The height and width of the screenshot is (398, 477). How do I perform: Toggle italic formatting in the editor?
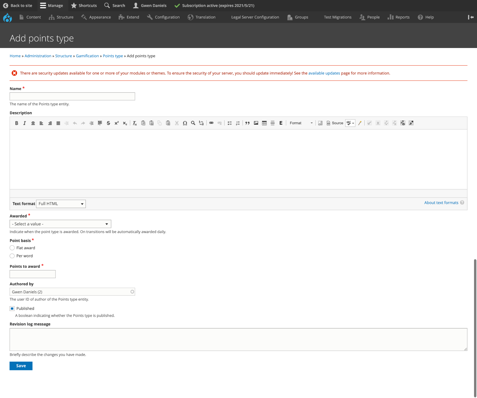click(x=25, y=123)
